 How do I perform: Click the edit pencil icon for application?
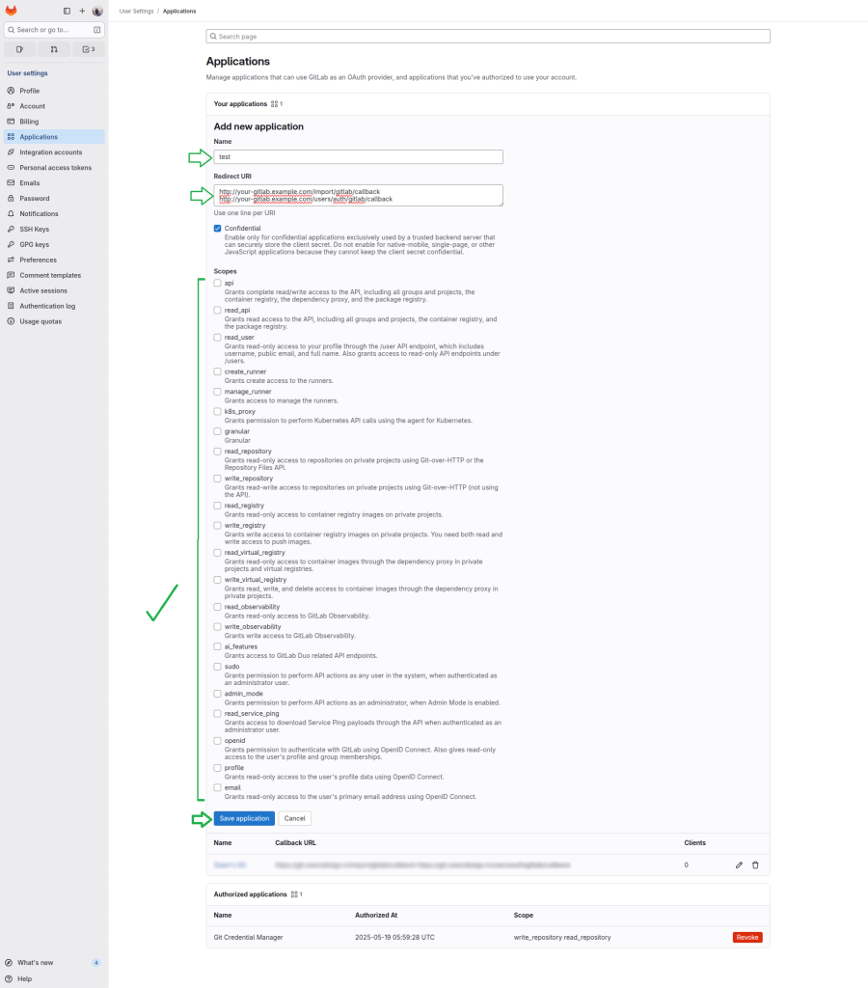(x=739, y=864)
